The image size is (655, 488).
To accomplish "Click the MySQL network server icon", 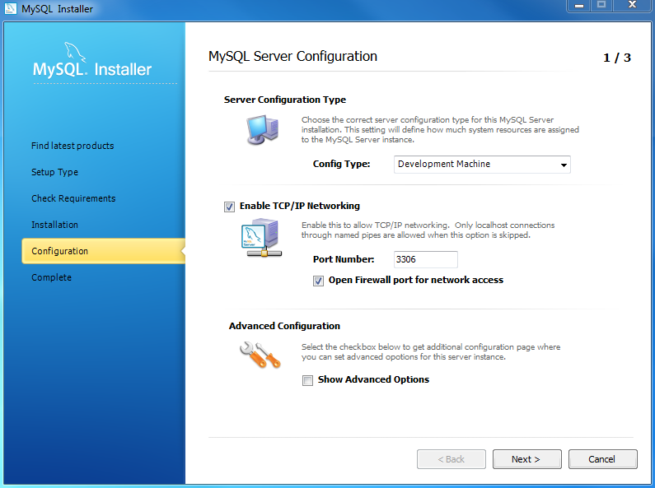I will click(261, 238).
